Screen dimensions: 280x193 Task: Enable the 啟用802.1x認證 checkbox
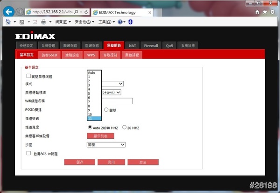point(28,153)
